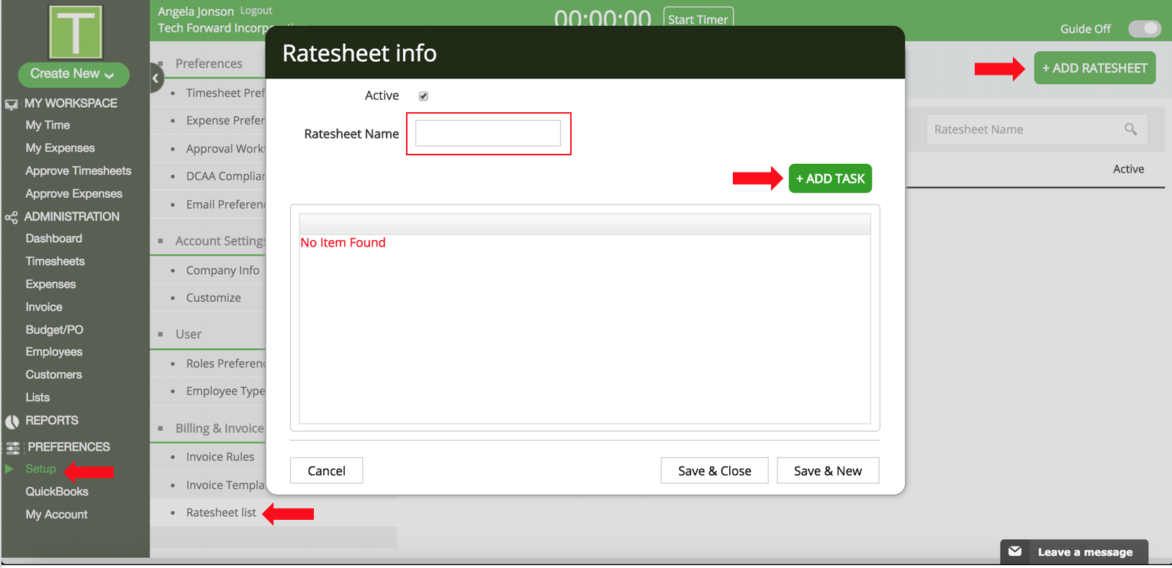
Task: Open the Lists page
Action: [37, 398]
